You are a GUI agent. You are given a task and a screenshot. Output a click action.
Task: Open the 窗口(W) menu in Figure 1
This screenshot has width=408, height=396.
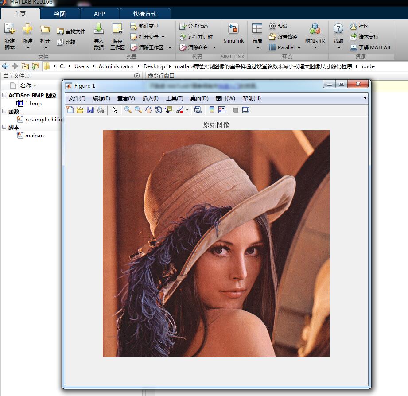(225, 98)
